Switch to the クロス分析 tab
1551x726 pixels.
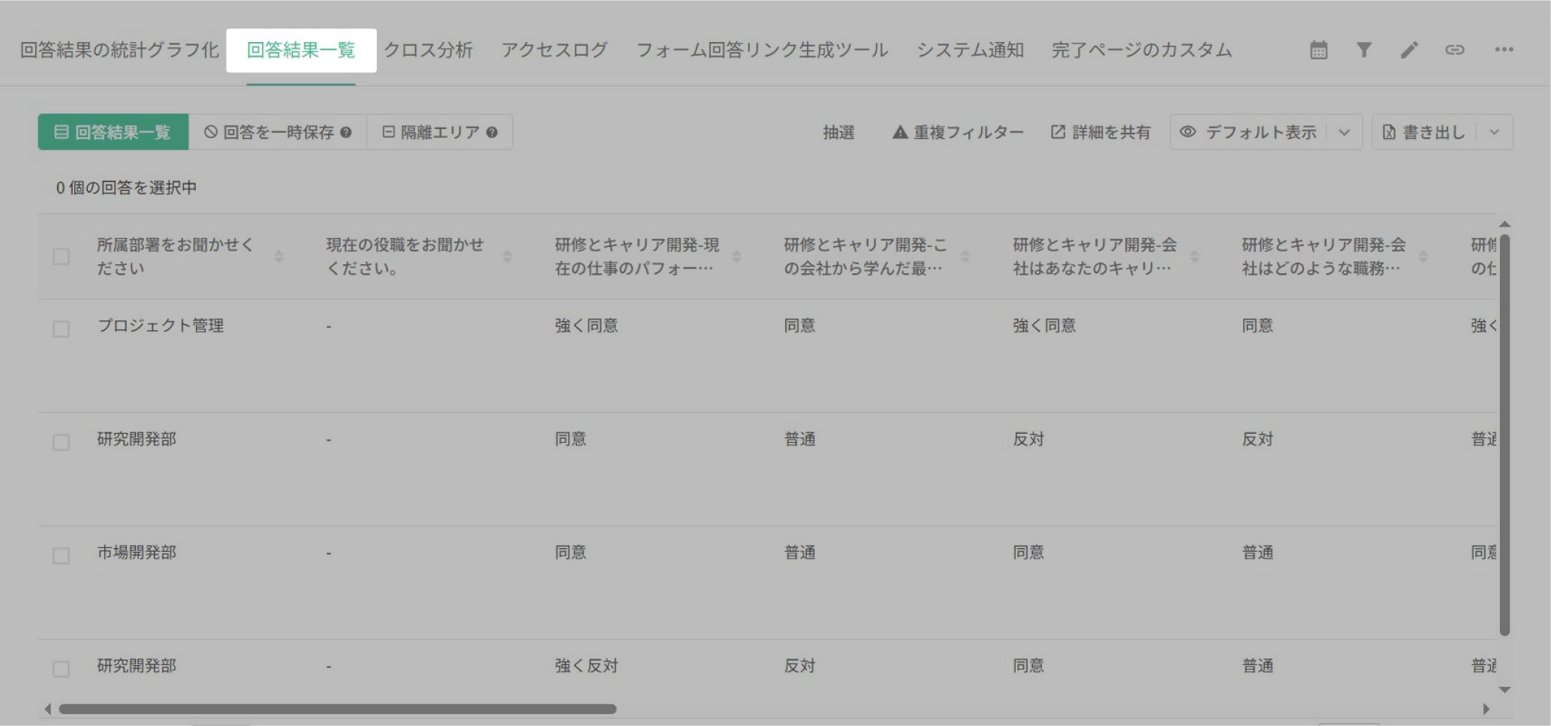(428, 50)
